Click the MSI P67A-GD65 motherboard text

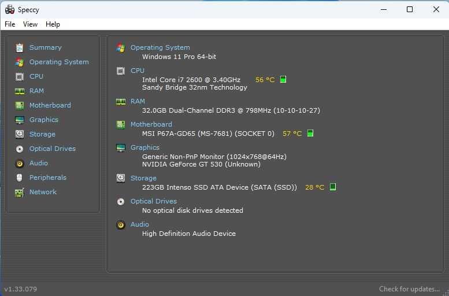[208, 134]
